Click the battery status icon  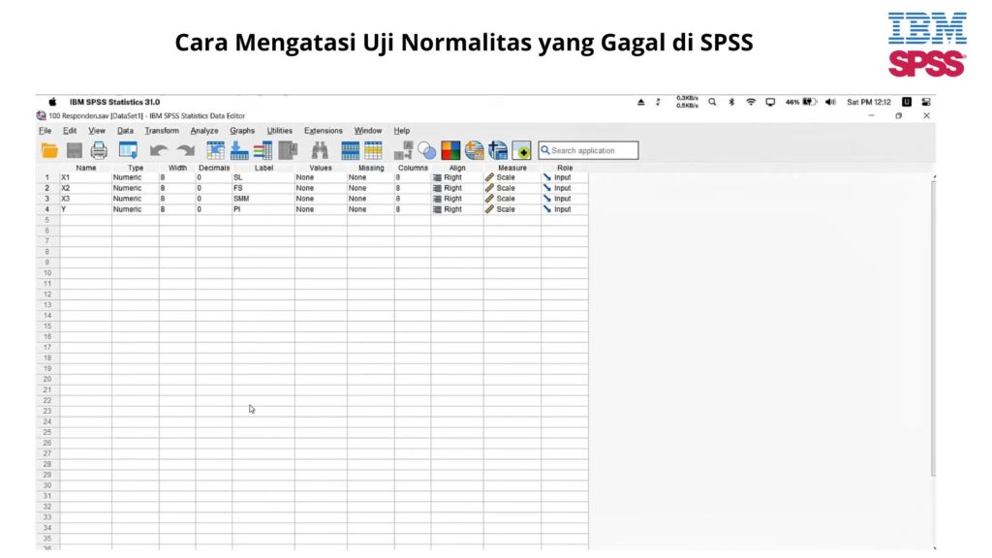pos(810,102)
